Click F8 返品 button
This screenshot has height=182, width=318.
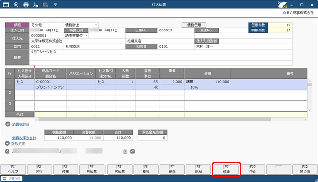pyautogui.click(x=199, y=169)
